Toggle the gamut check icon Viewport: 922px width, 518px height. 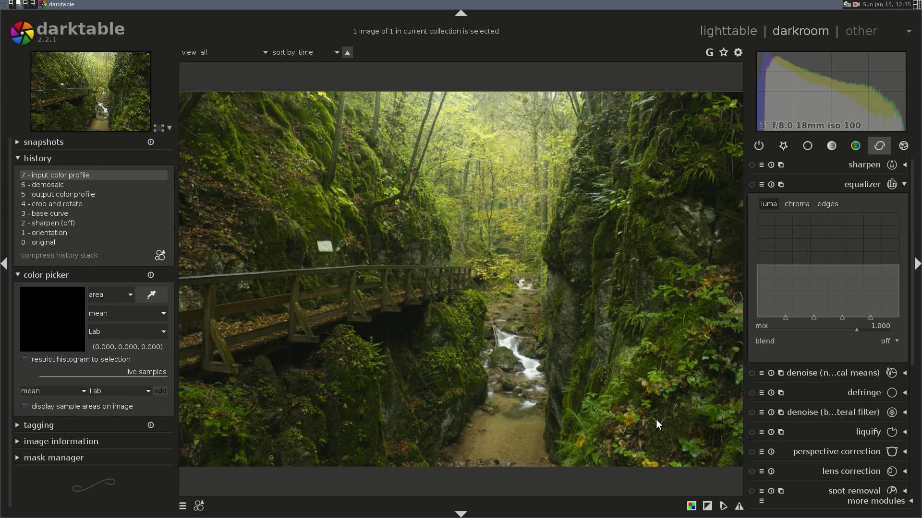click(739, 506)
